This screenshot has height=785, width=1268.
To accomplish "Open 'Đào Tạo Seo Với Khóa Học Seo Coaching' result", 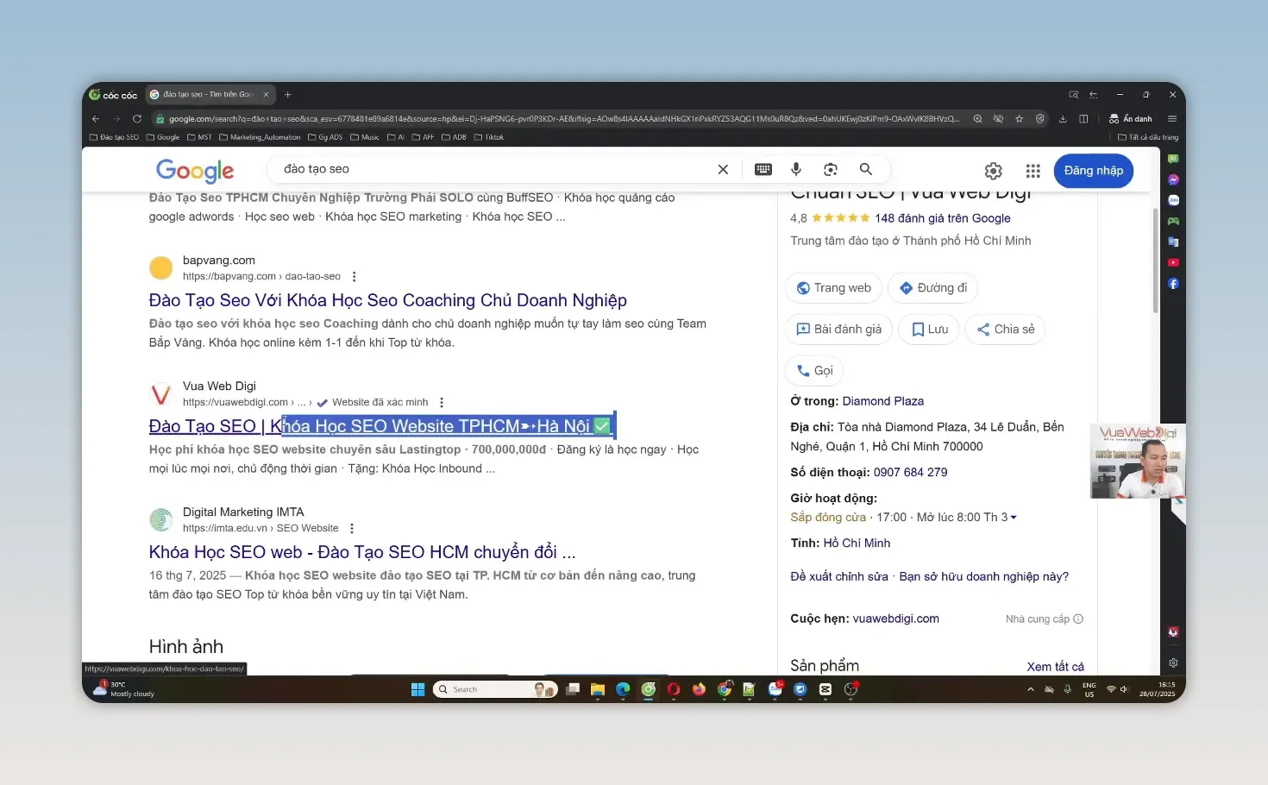I will [387, 300].
